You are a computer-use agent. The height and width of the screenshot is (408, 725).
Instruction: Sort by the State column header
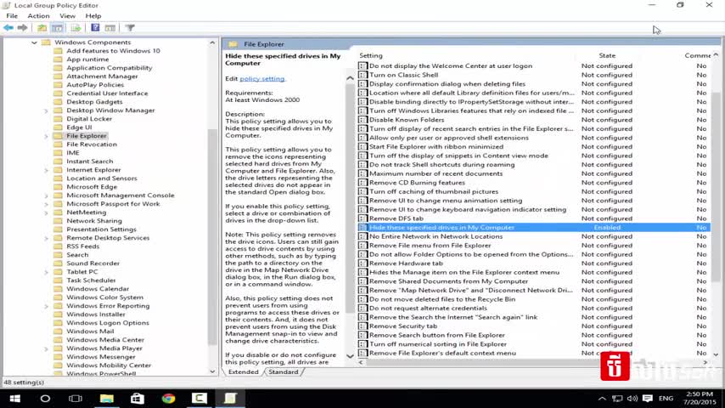click(x=607, y=55)
